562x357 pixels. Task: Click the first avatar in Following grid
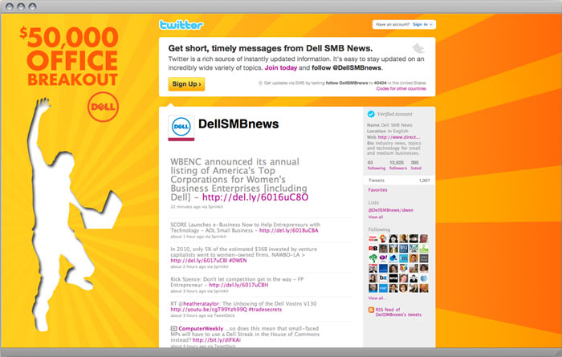pyautogui.click(x=373, y=239)
